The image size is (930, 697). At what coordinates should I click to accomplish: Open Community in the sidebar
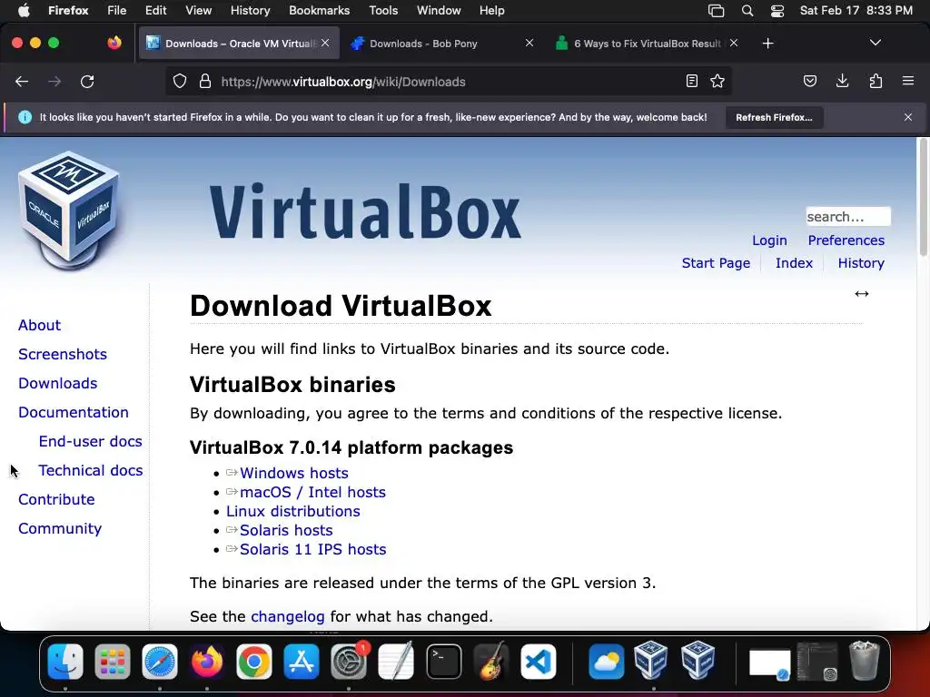point(60,528)
